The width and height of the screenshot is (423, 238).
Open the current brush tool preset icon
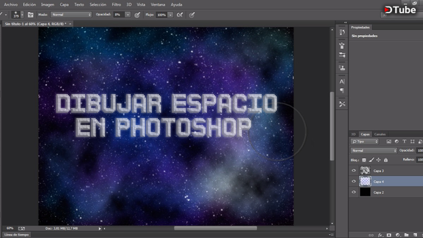[x=1, y=15]
